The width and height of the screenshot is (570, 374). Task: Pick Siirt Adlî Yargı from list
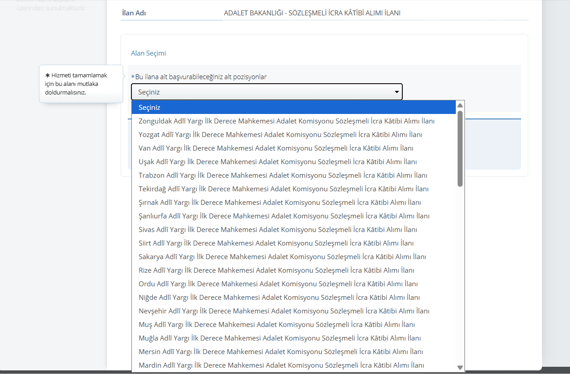point(294,243)
